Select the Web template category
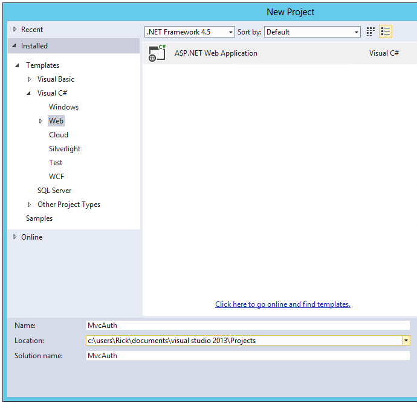This screenshot has height=403, width=417. (x=56, y=121)
